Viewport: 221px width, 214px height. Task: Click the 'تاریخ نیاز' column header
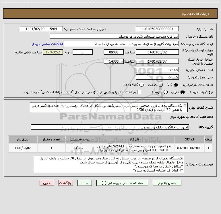23,139
